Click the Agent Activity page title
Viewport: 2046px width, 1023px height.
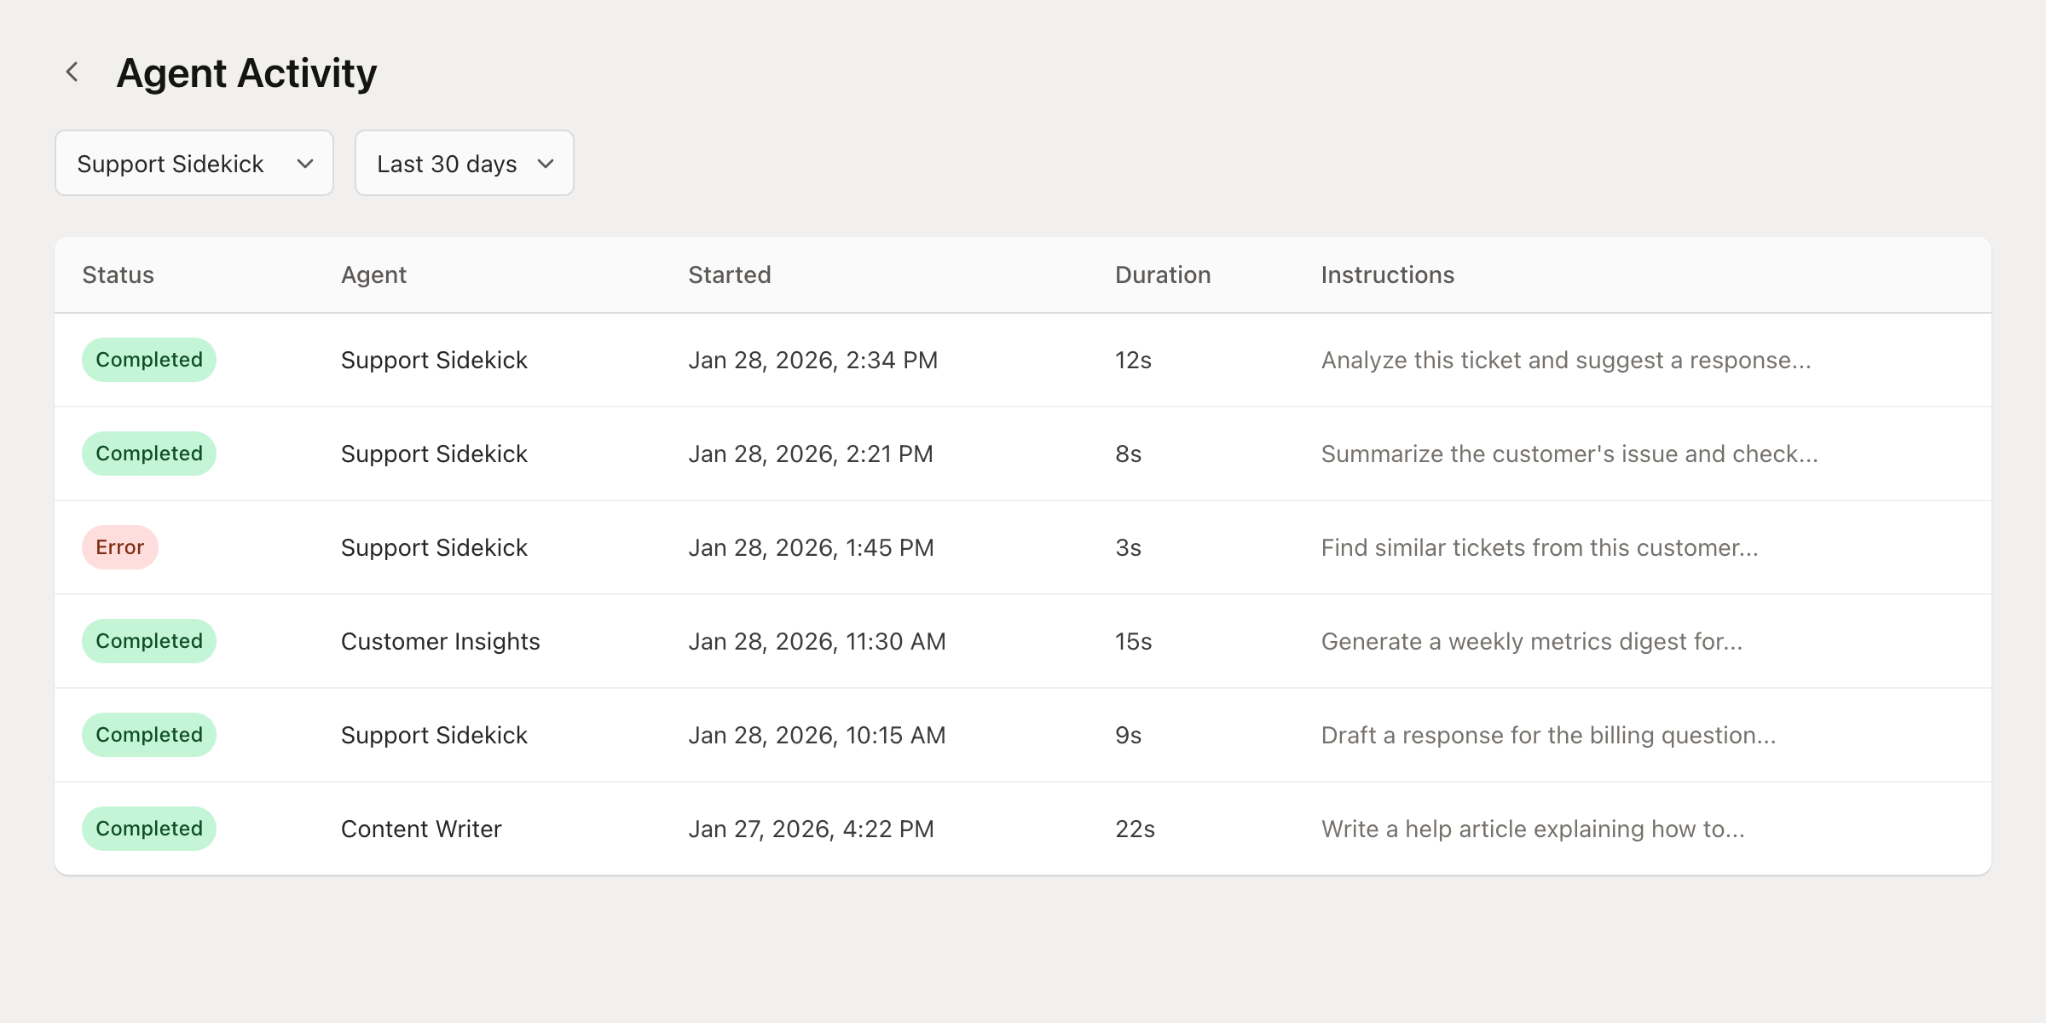(246, 72)
